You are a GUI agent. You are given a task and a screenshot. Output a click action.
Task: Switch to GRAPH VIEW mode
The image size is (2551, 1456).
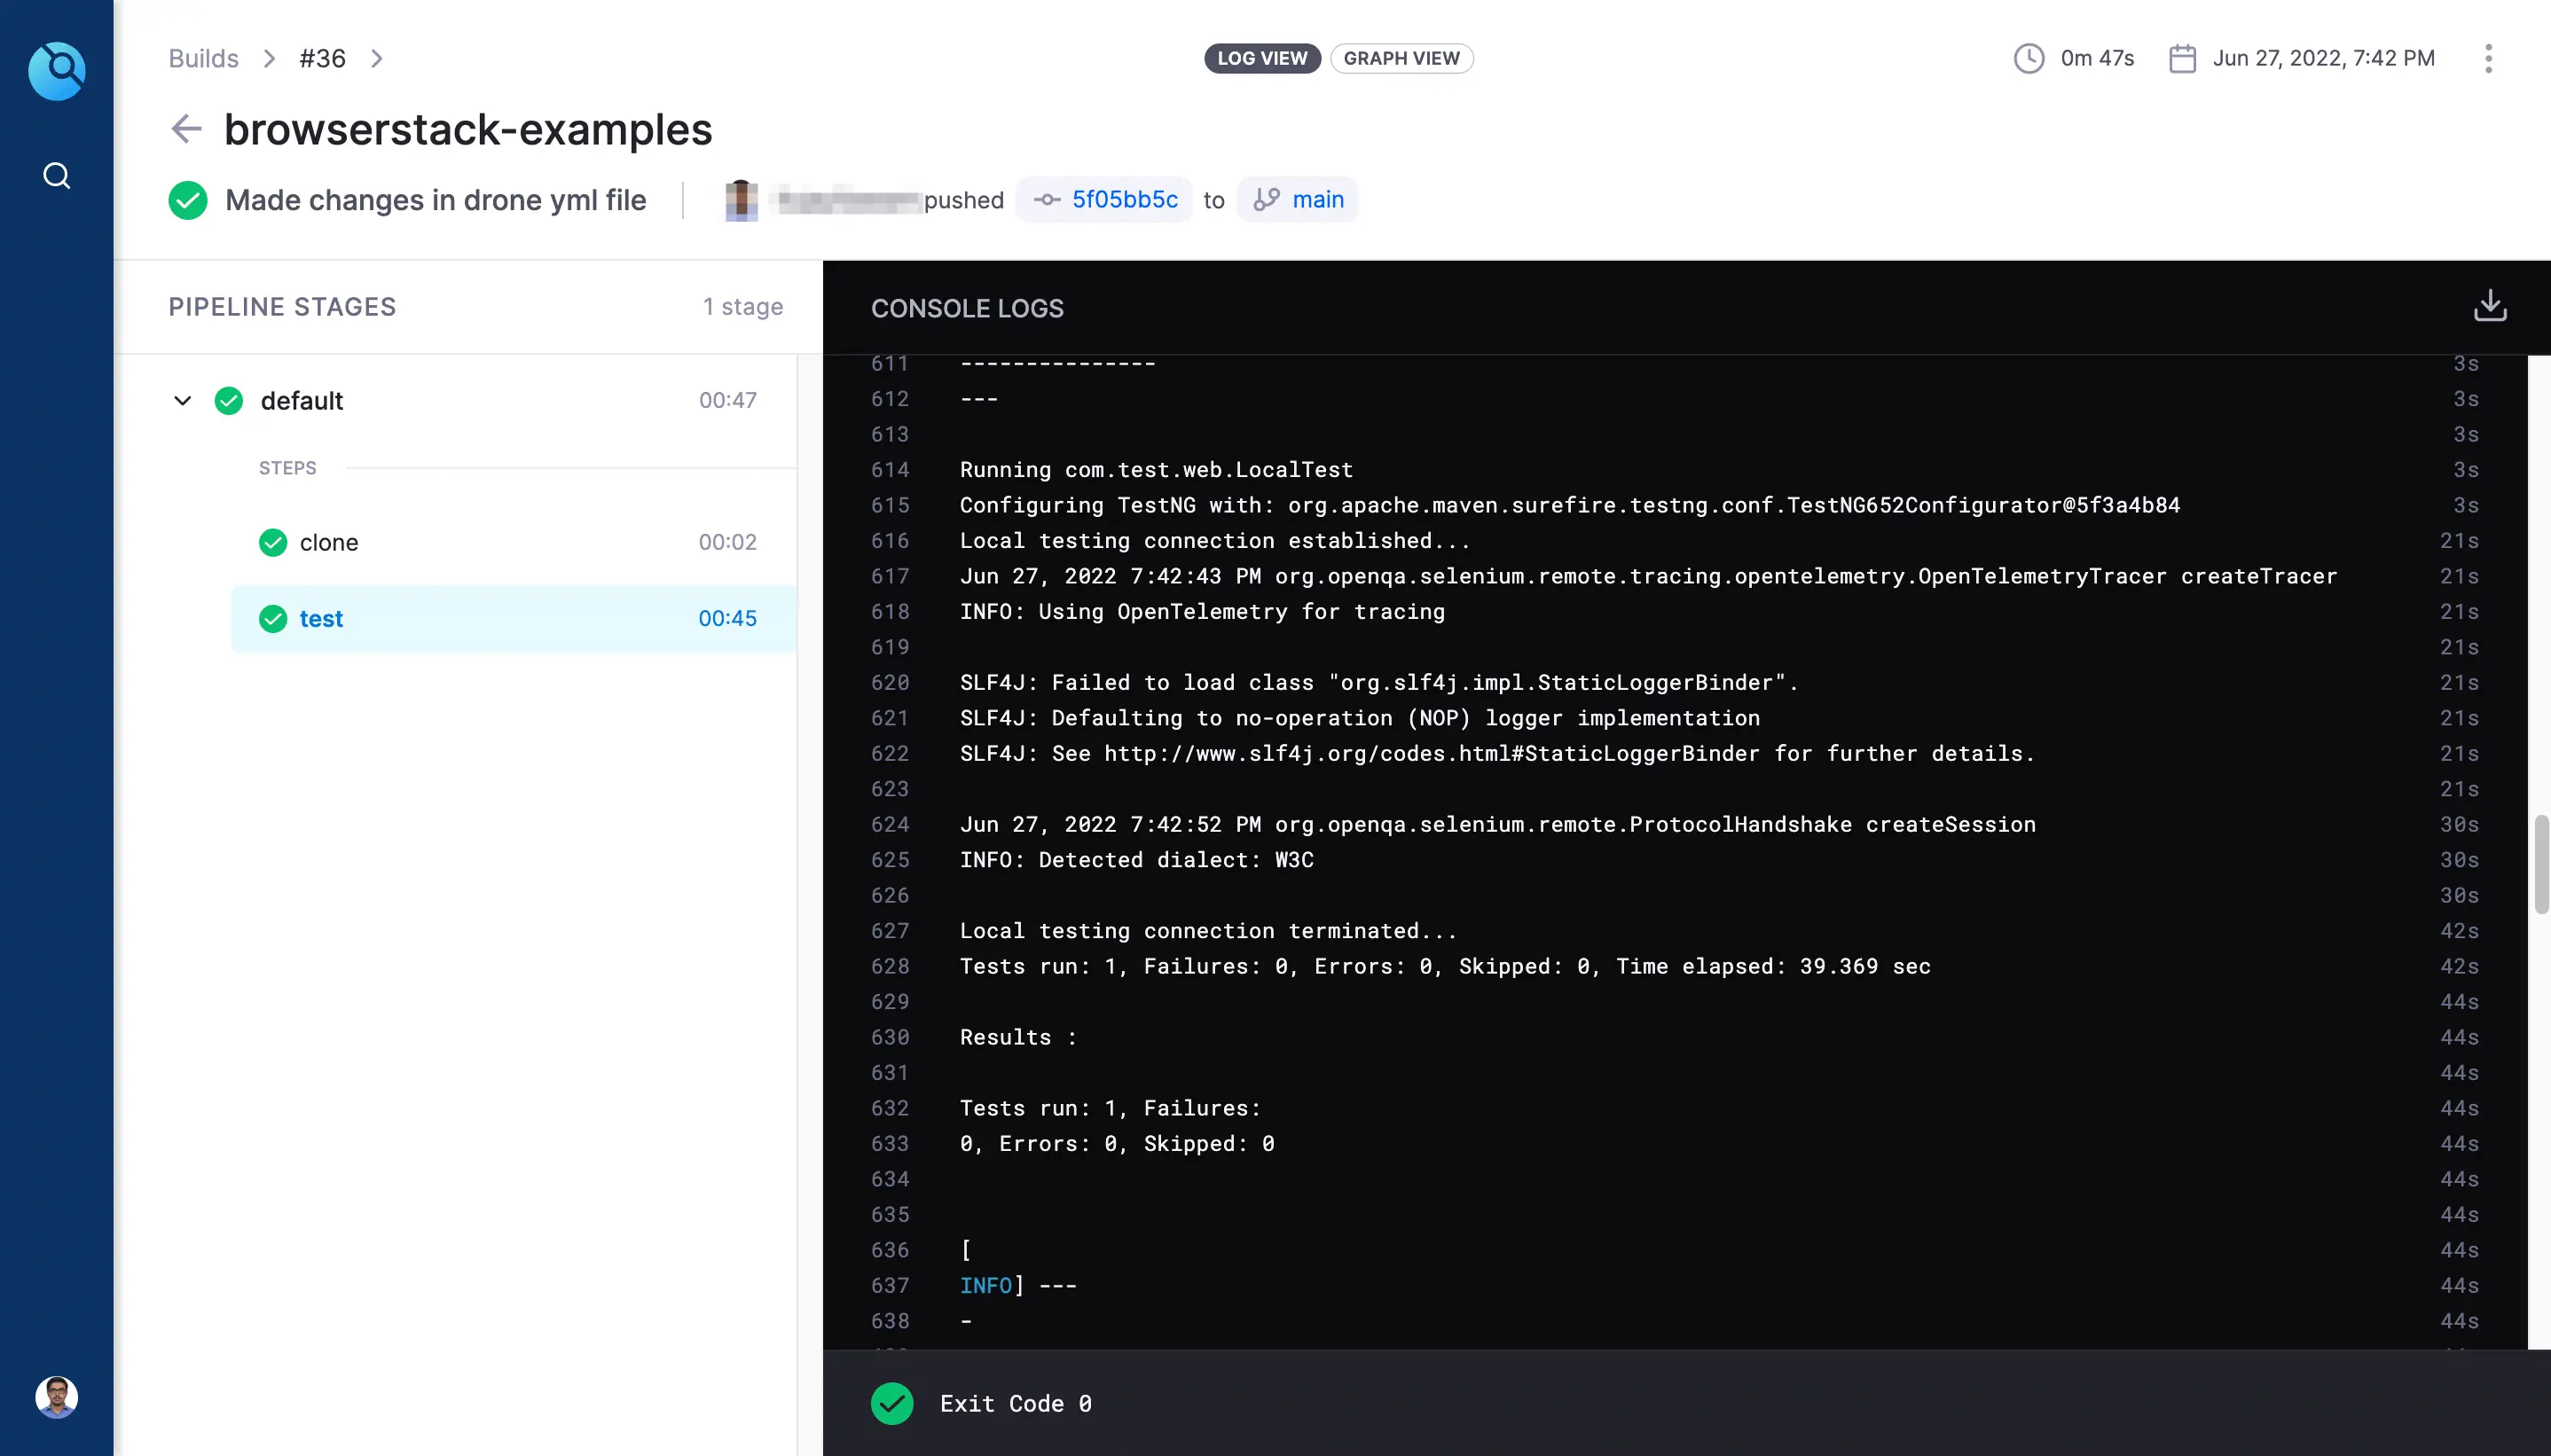[1401, 58]
